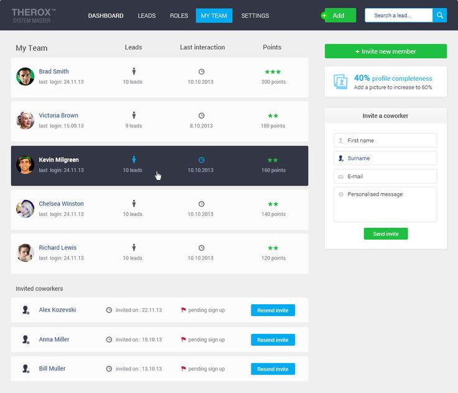Click Victoria Brown's avatar photo
This screenshot has height=393, width=458.
[25, 120]
